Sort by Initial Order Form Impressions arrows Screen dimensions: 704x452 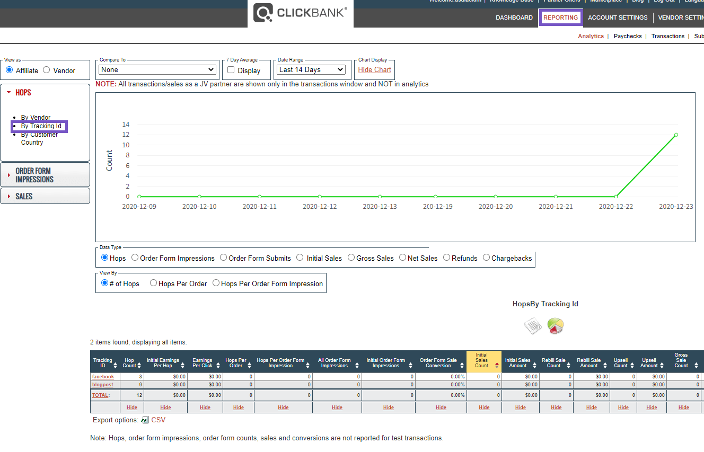coord(410,365)
